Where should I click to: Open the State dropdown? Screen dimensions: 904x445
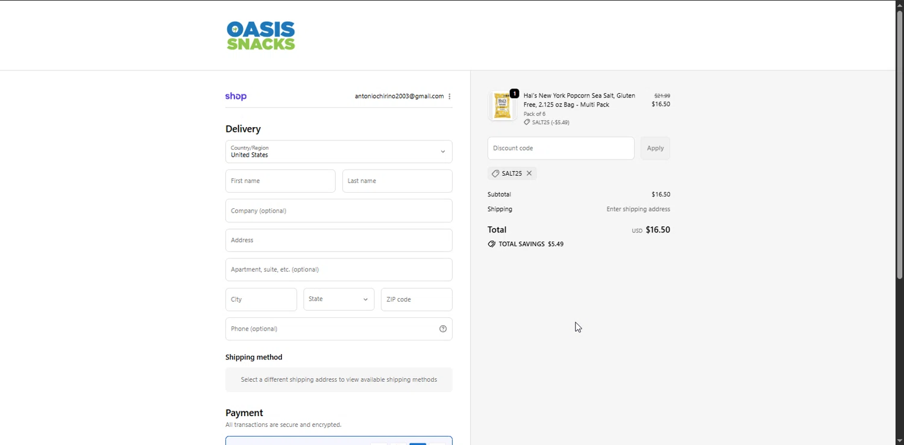[339, 299]
